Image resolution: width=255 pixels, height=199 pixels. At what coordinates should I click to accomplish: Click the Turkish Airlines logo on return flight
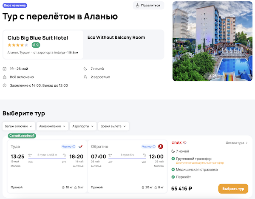click(x=161, y=147)
